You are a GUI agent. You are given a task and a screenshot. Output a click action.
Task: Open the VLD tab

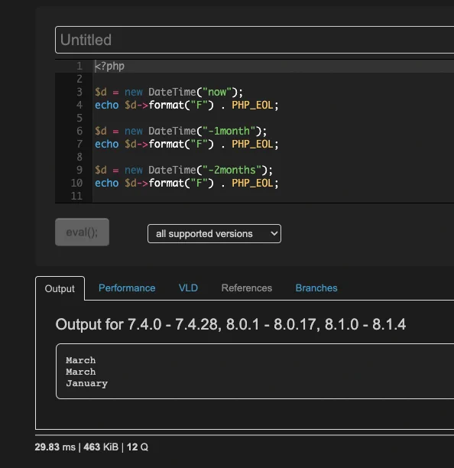point(188,288)
